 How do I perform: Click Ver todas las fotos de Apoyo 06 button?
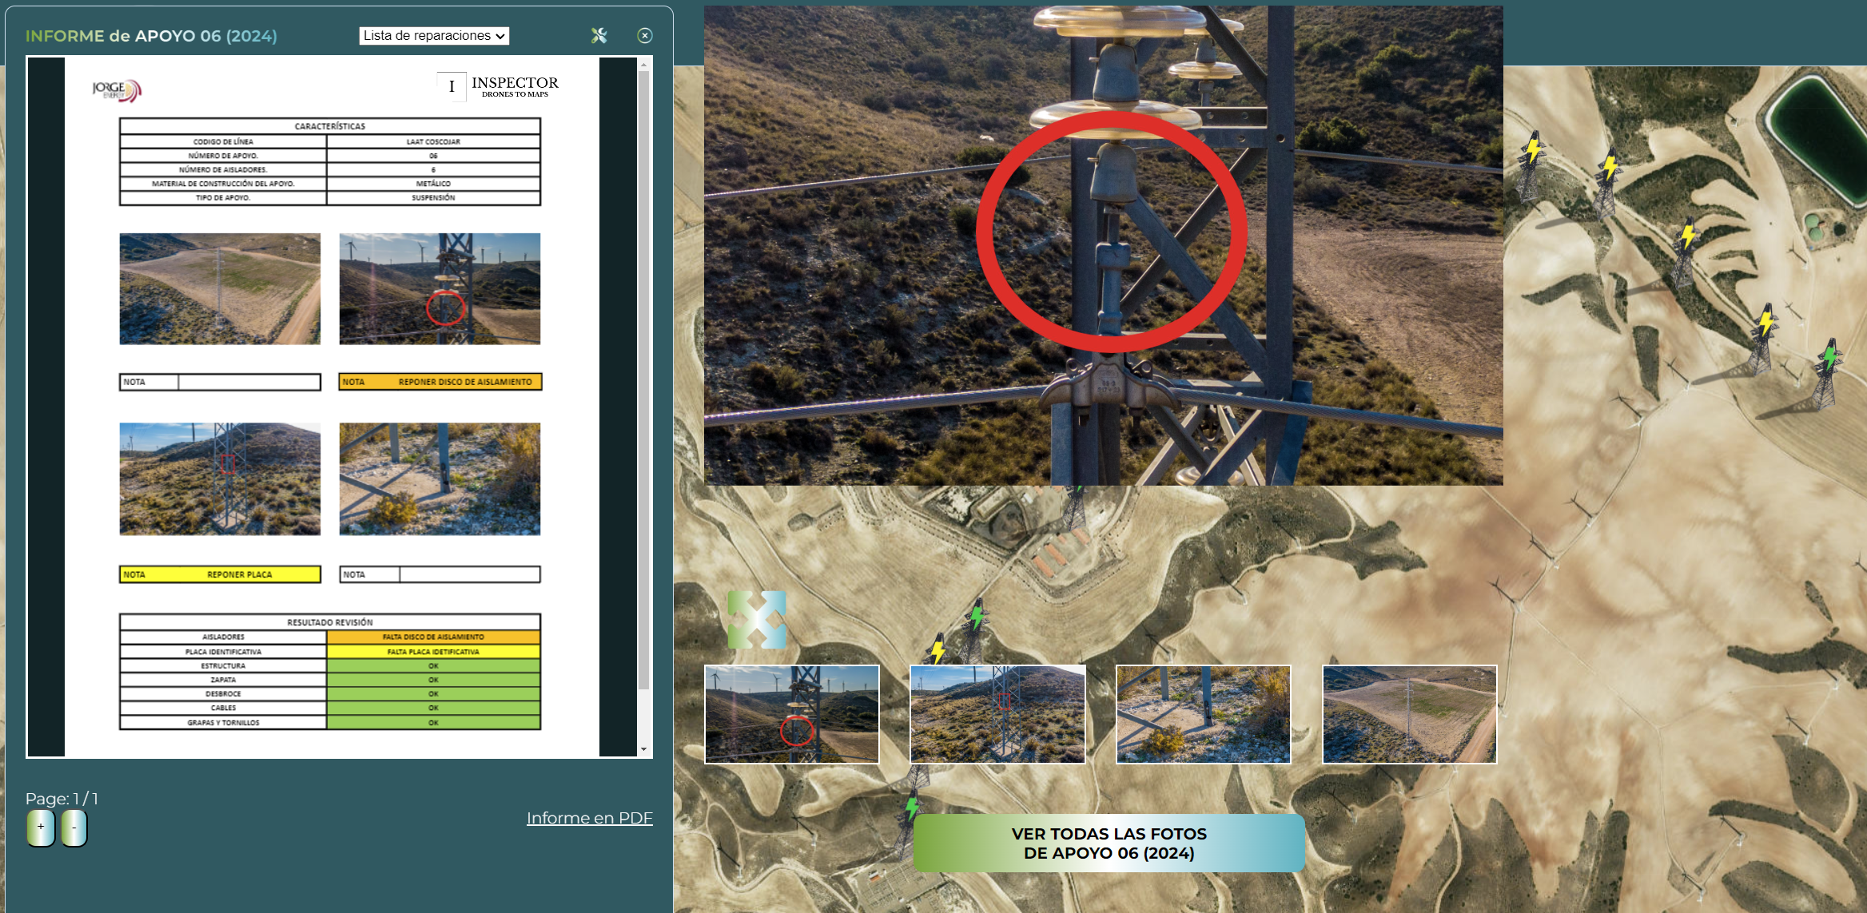[x=1109, y=844]
